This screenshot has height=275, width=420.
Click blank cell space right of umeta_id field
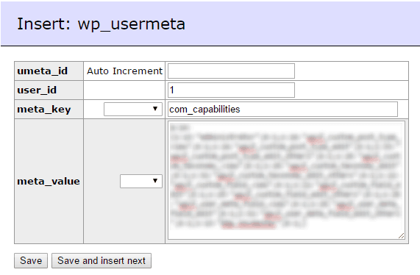351,71
